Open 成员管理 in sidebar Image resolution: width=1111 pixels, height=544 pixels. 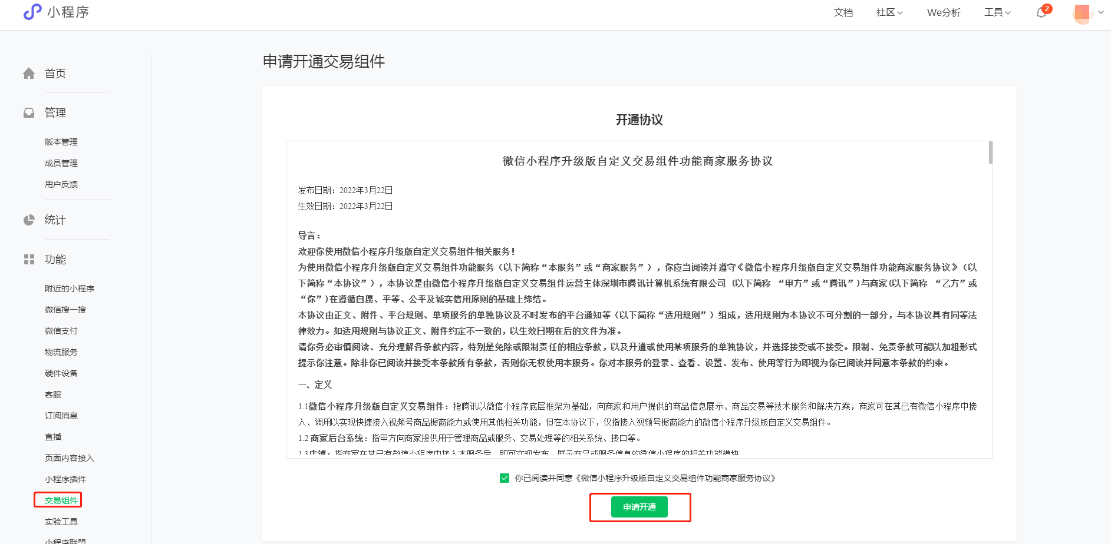tap(61, 163)
